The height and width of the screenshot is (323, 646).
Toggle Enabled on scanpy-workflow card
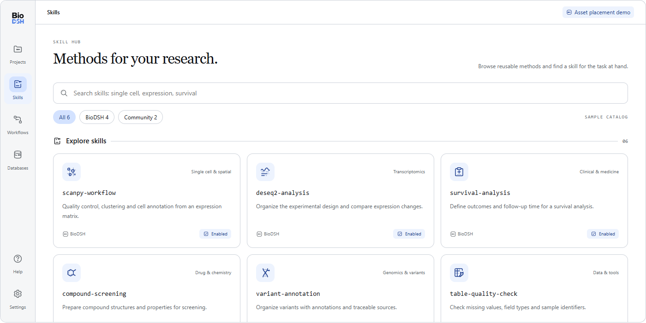(215, 234)
